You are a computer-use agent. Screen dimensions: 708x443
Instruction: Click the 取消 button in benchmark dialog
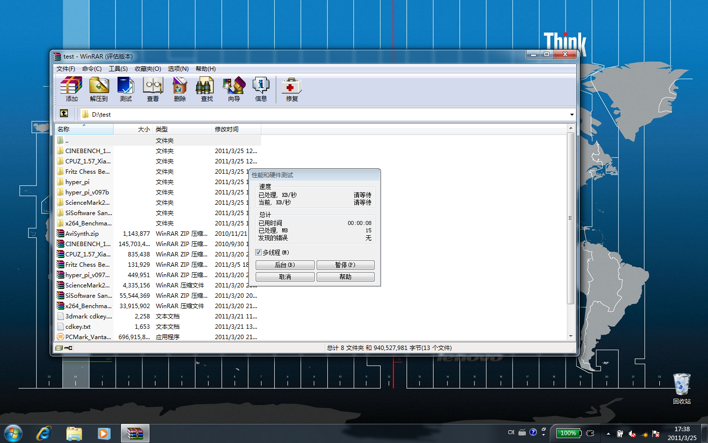click(285, 277)
